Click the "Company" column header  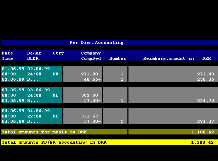pos(91,53)
